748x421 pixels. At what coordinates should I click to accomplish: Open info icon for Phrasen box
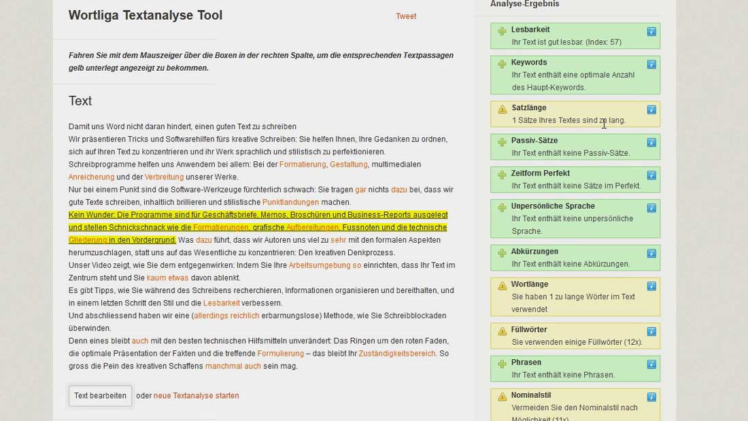[651, 365]
